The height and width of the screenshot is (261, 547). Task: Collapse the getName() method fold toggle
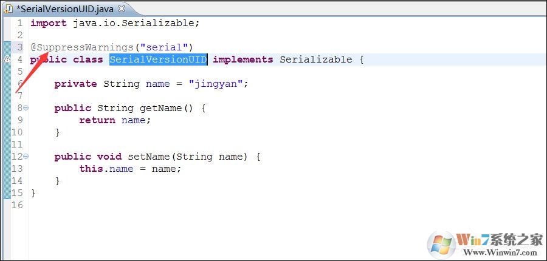26,108
